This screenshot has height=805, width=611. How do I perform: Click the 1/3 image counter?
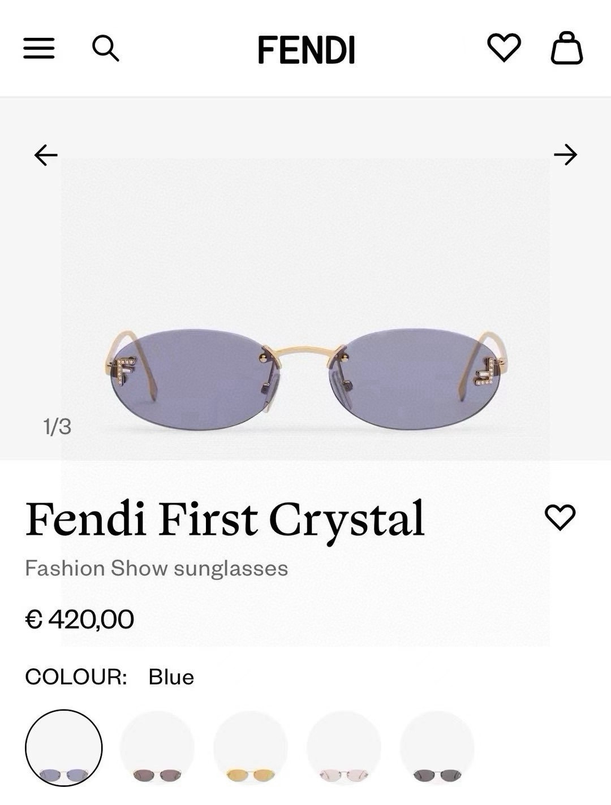[x=57, y=427]
